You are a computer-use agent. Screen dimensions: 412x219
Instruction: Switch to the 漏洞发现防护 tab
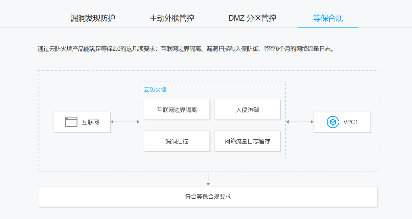(x=93, y=18)
